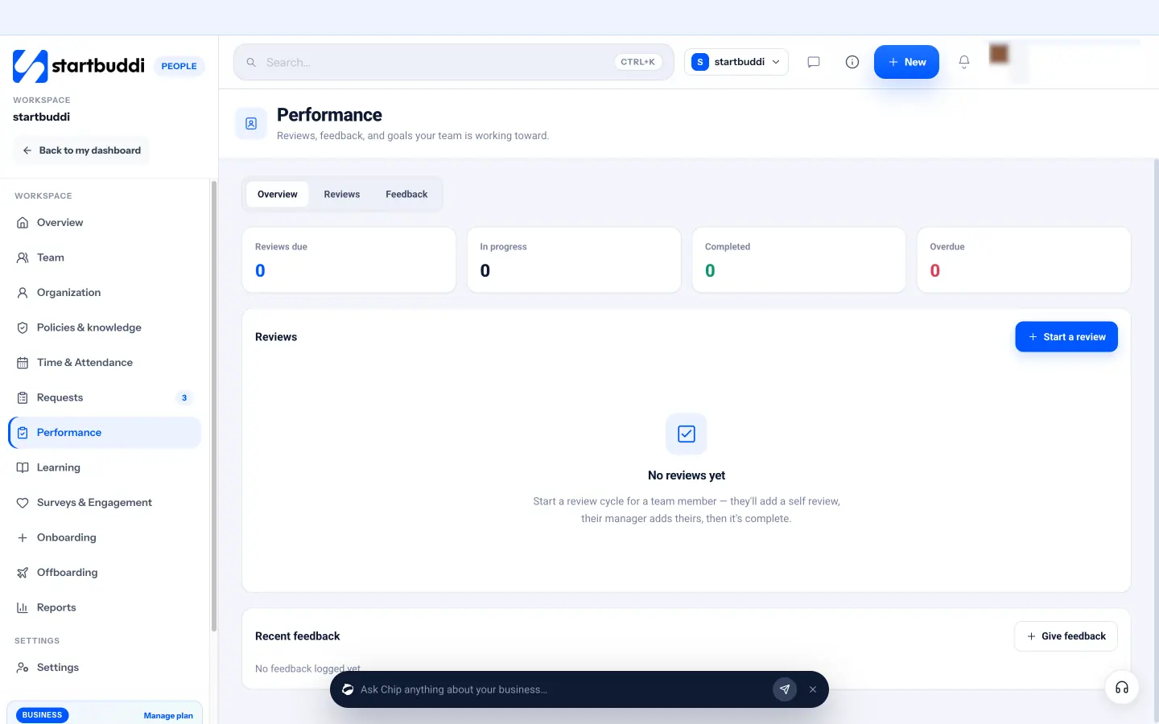1159x724 pixels.
Task: Select the Overview tab
Action: click(x=278, y=194)
